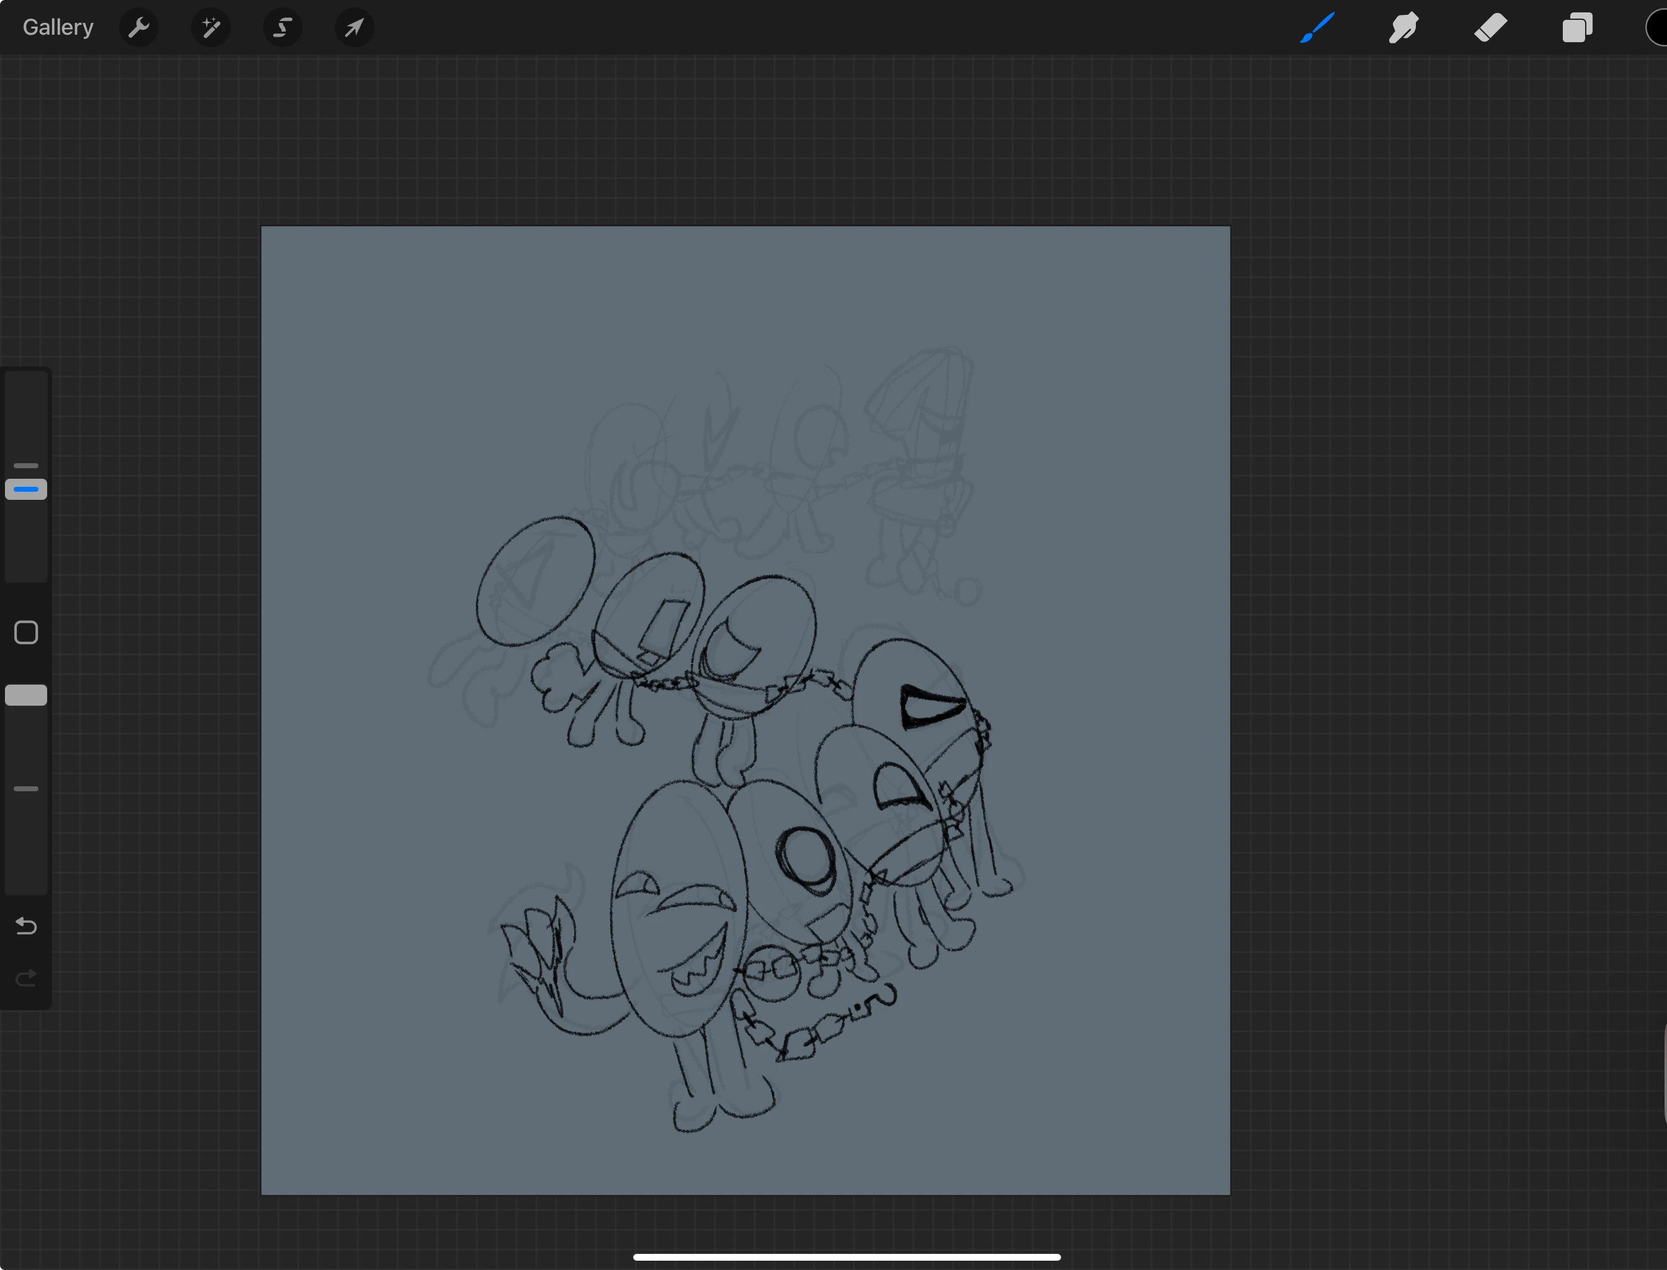Viewport: 1667px width, 1270px height.
Task: Select the Brush paint tool
Action: point(1317,28)
